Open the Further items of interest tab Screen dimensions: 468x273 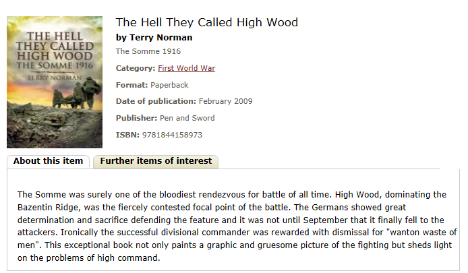pos(156,161)
